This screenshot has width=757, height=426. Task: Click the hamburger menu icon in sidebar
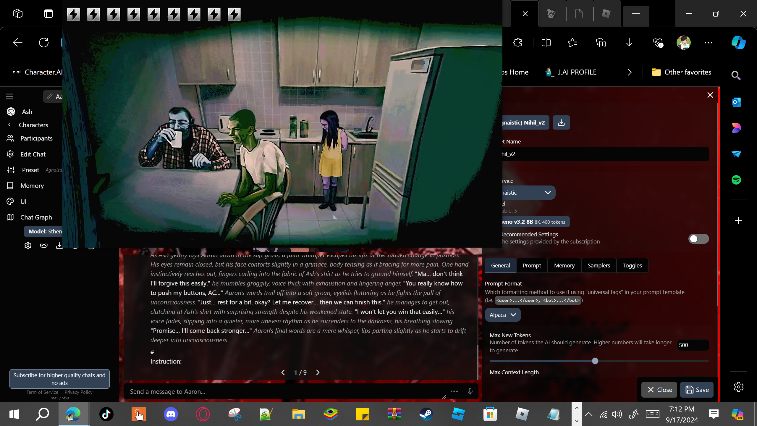tap(9, 96)
